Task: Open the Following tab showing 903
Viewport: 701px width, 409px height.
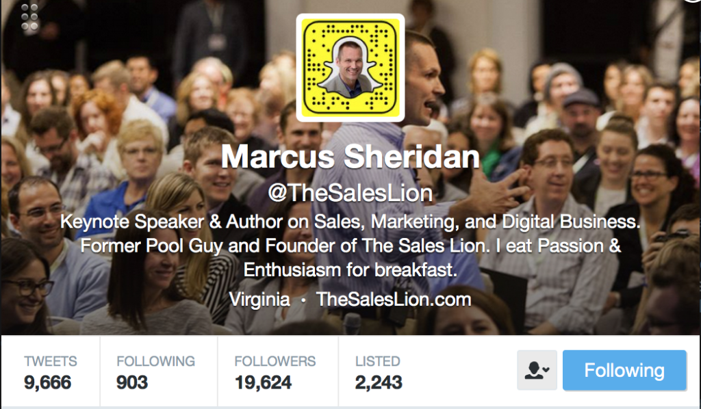Action: (159, 372)
